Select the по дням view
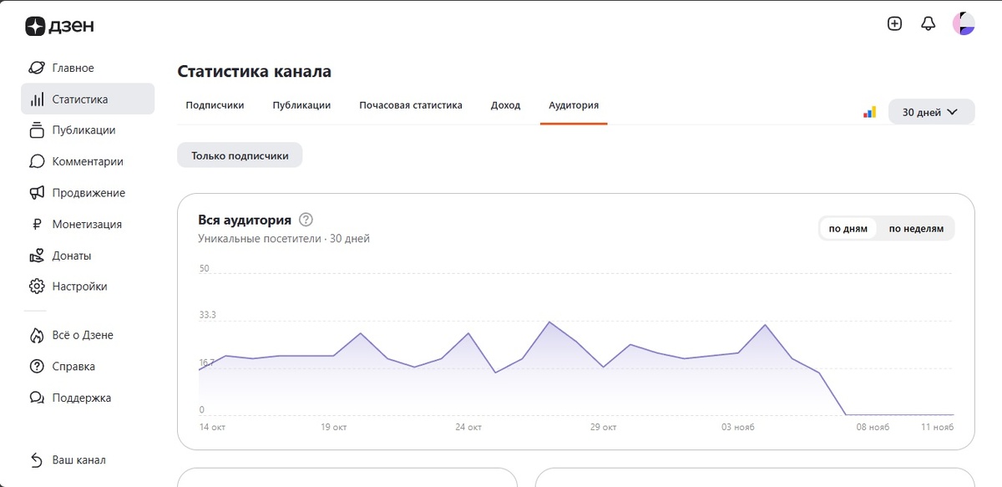Screen dimensions: 1002x487 point(848,228)
